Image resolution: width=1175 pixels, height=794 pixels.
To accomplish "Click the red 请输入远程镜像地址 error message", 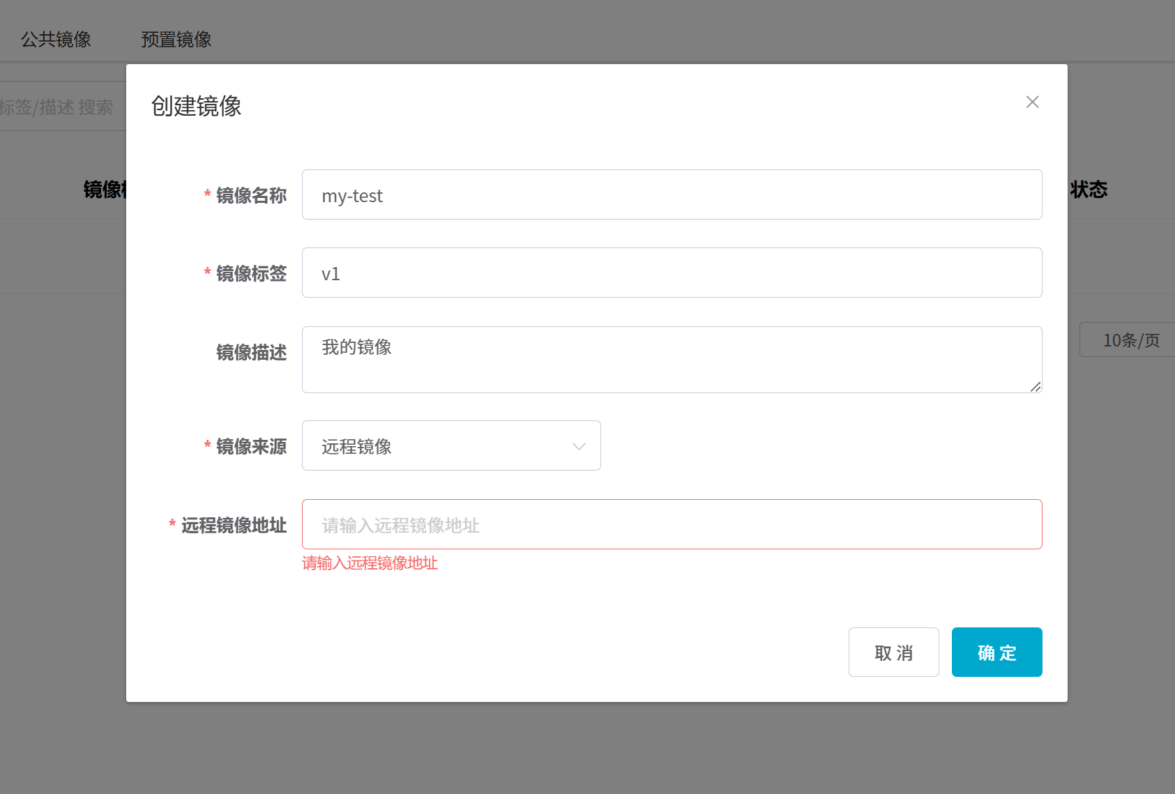I will tap(370, 563).
